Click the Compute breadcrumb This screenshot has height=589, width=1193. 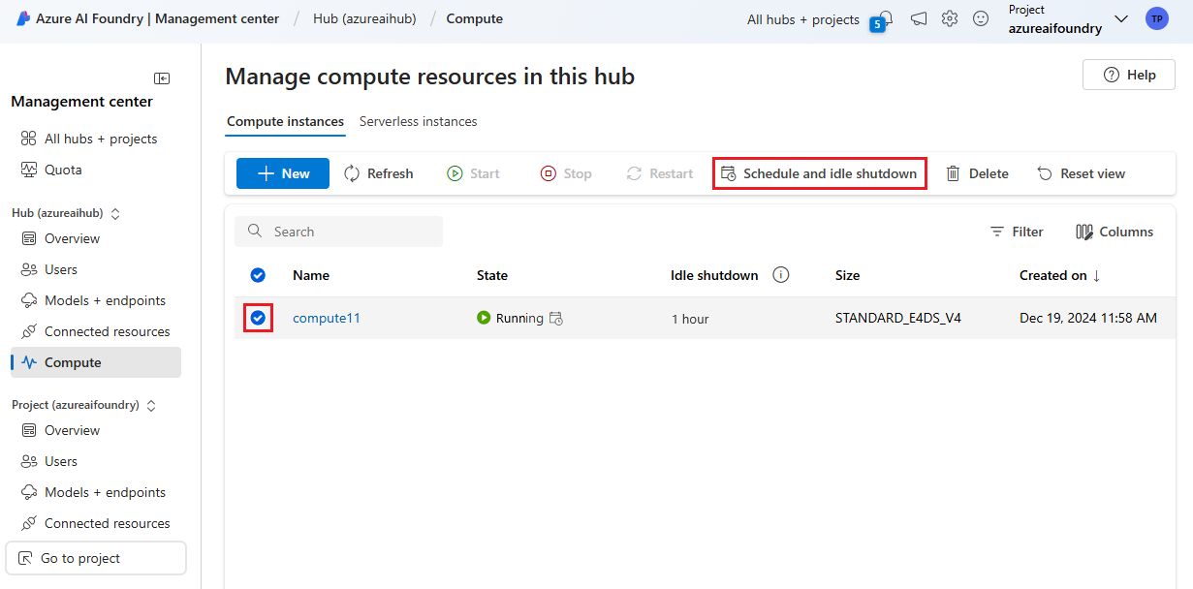click(474, 18)
